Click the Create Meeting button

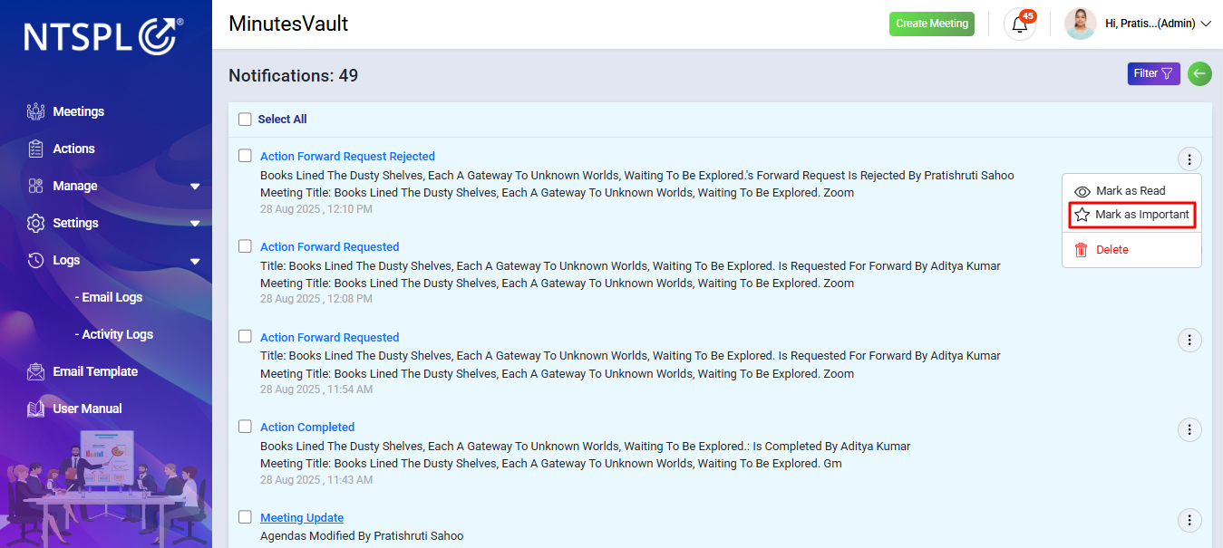pos(932,24)
